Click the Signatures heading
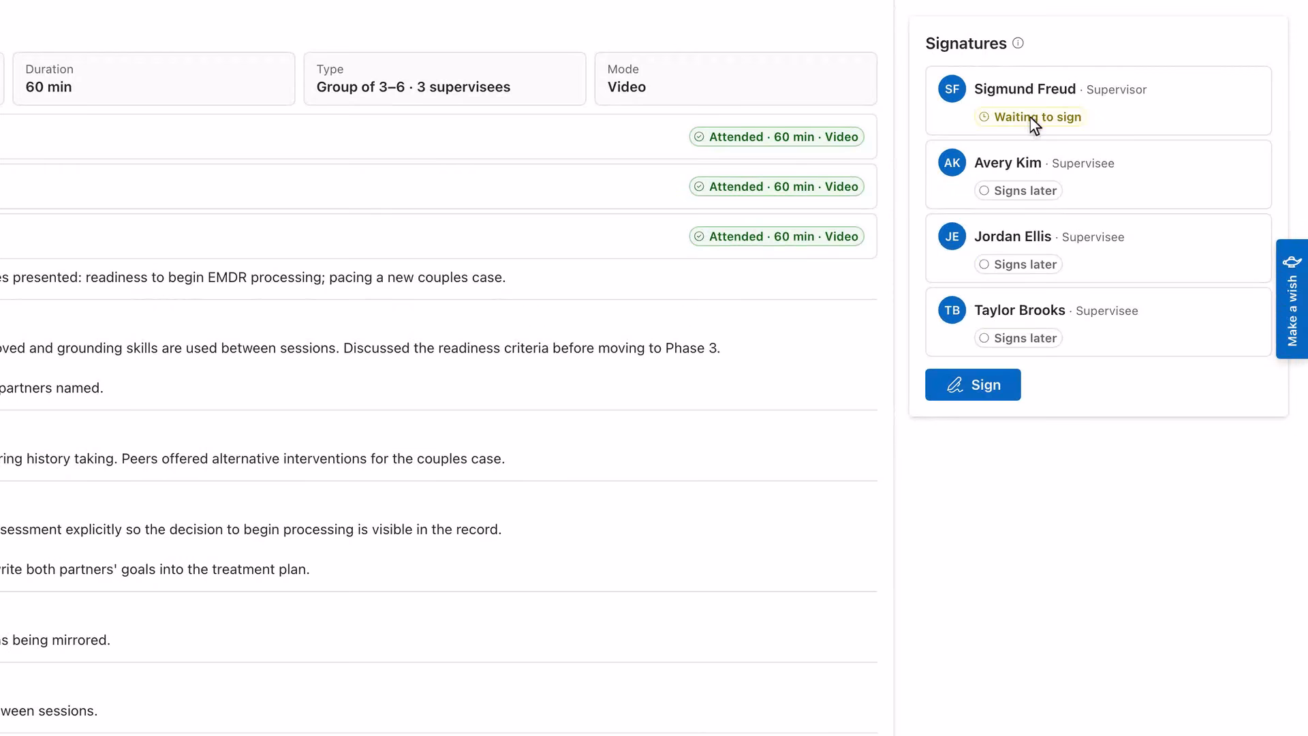Screen dimensions: 1308x736 (965, 44)
